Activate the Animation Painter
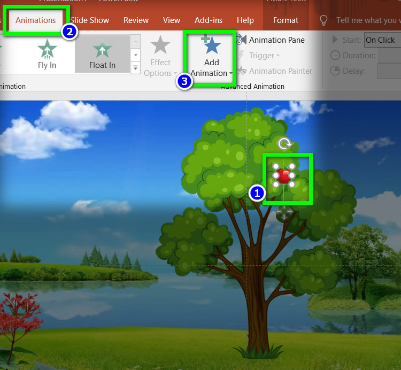401x370 pixels. [274, 71]
